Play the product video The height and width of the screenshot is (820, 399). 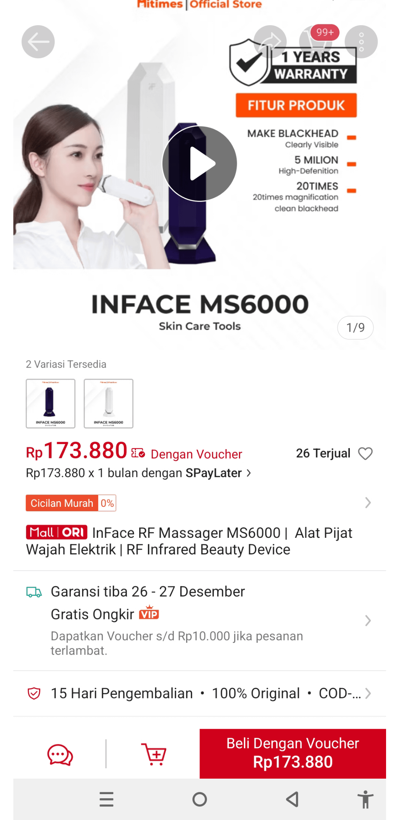coord(199,164)
